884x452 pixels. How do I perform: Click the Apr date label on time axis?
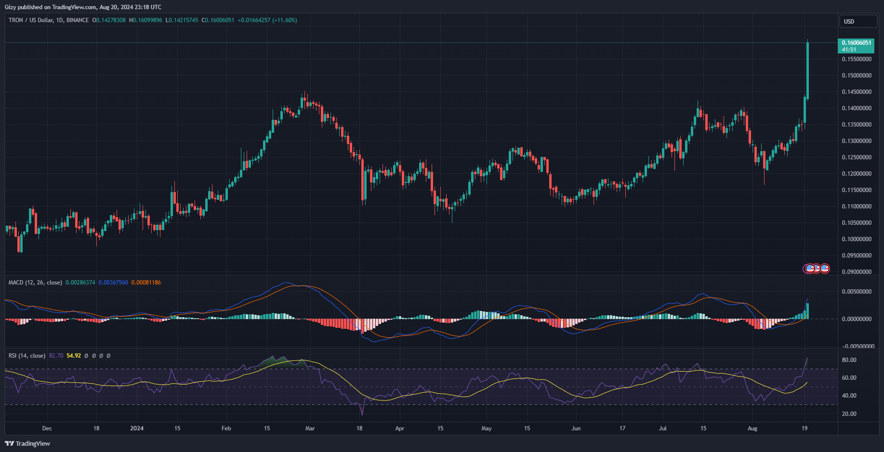tap(400, 428)
